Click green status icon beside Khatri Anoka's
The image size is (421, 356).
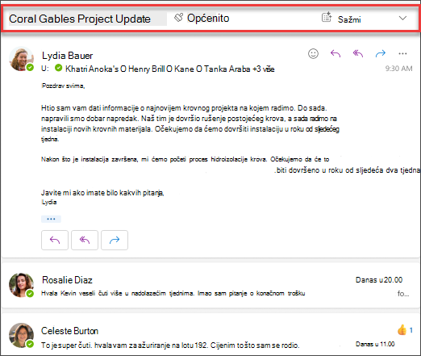pyautogui.click(x=58, y=68)
